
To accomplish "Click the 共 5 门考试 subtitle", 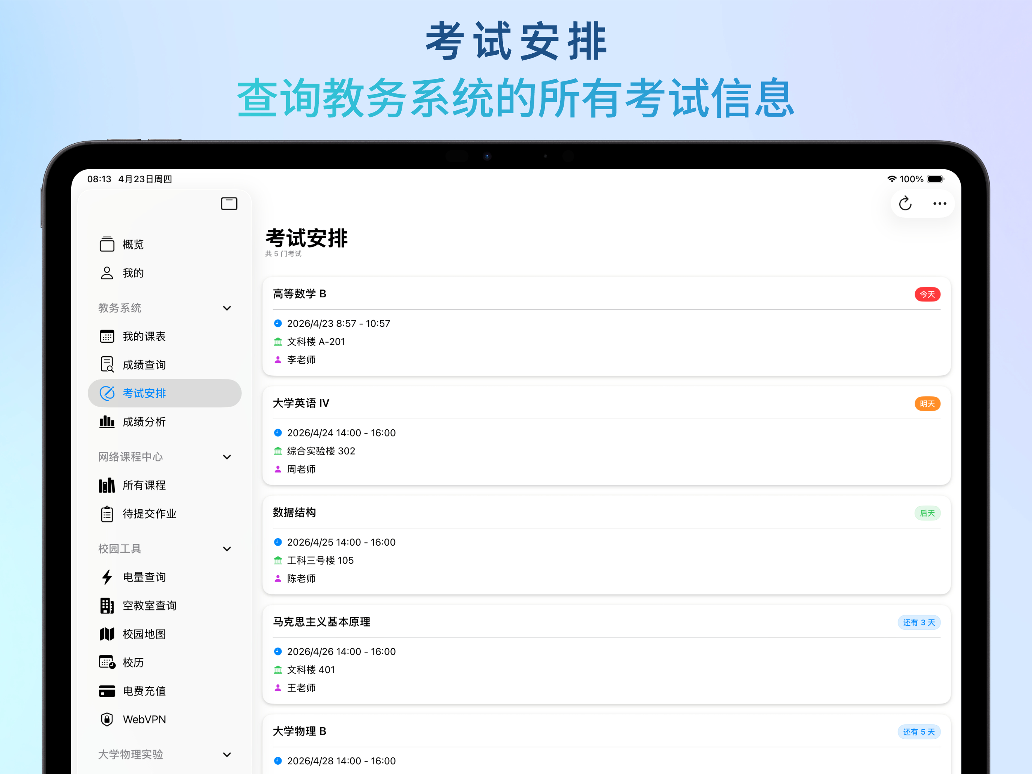I will [x=283, y=254].
